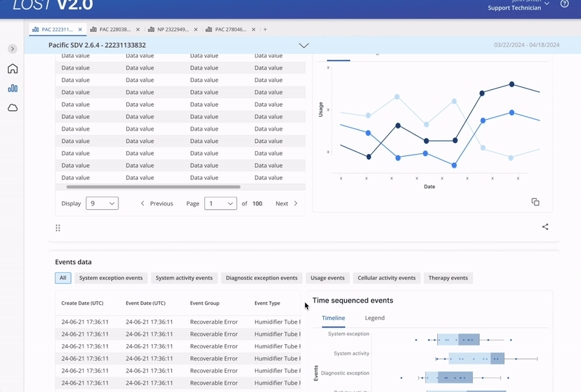Go to the Previous table page
581x392 pixels.
[x=157, y=203]
